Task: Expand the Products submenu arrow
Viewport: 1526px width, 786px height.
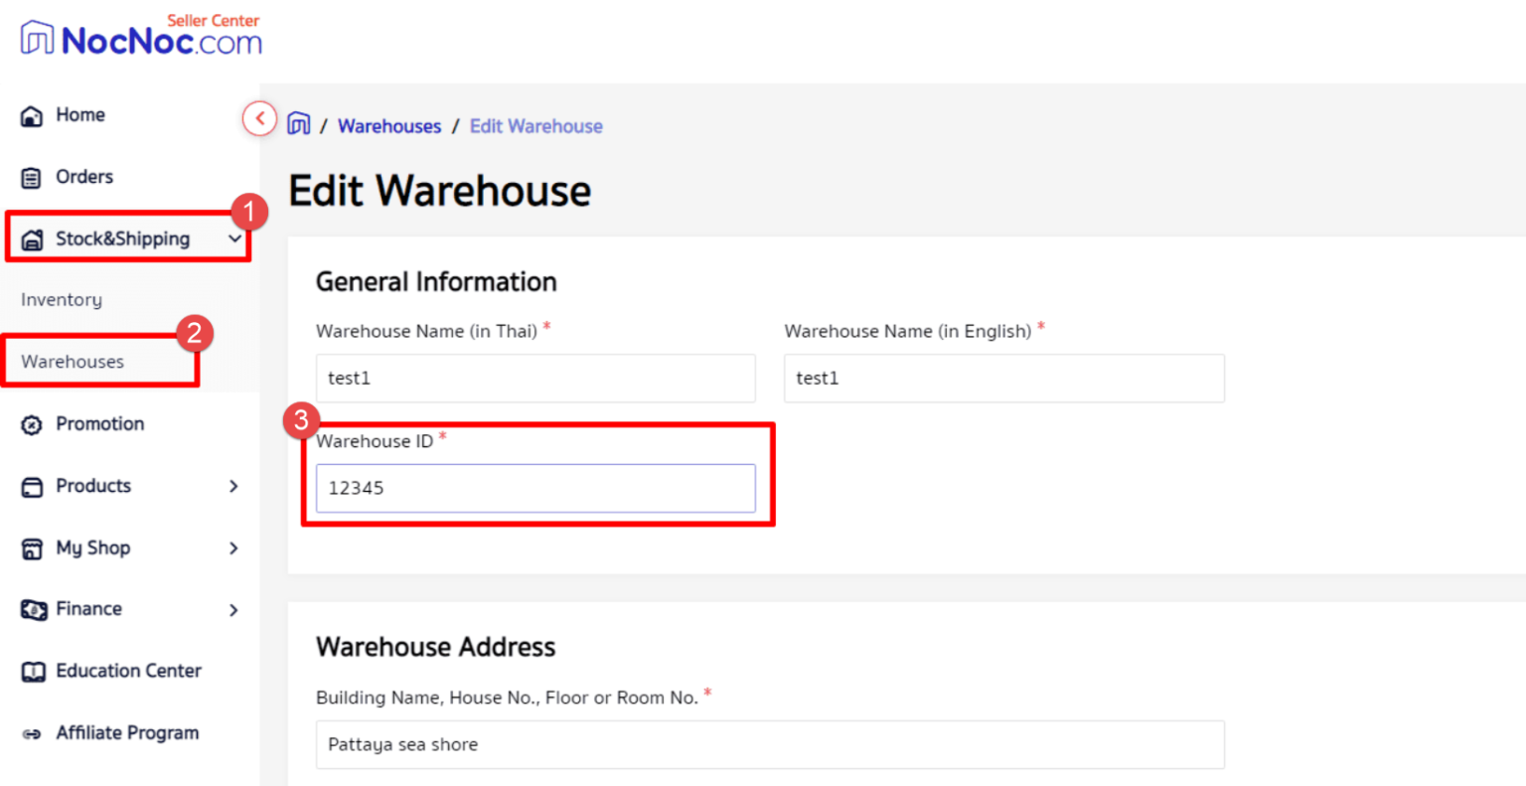Action: (233, 486)
